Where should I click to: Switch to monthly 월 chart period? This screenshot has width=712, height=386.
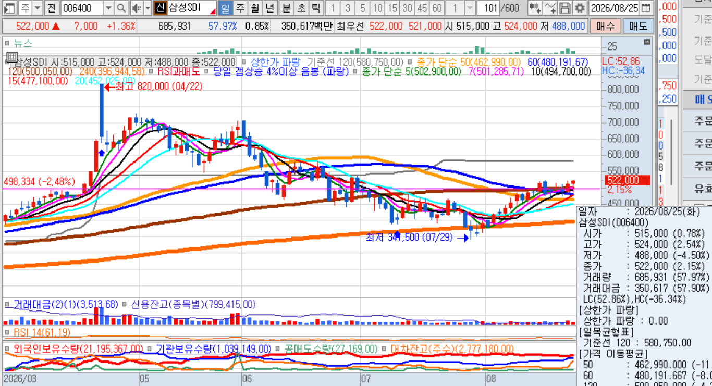[254, 8]
